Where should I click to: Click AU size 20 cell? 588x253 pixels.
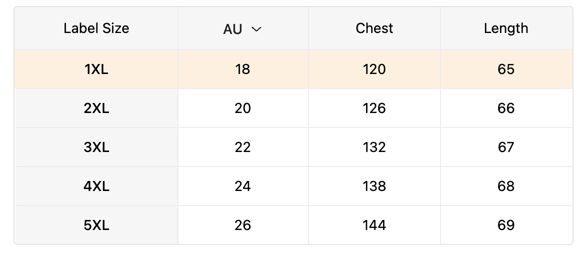point(242,108)
